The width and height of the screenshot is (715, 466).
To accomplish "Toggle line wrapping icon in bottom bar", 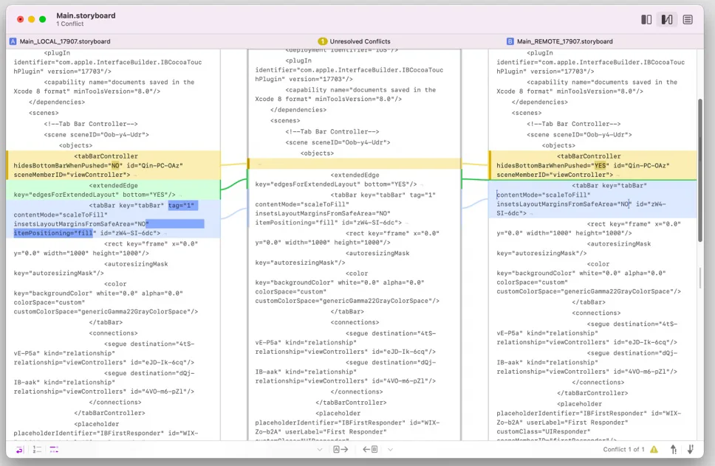I will pyautogui.click(x=20, y=450).
